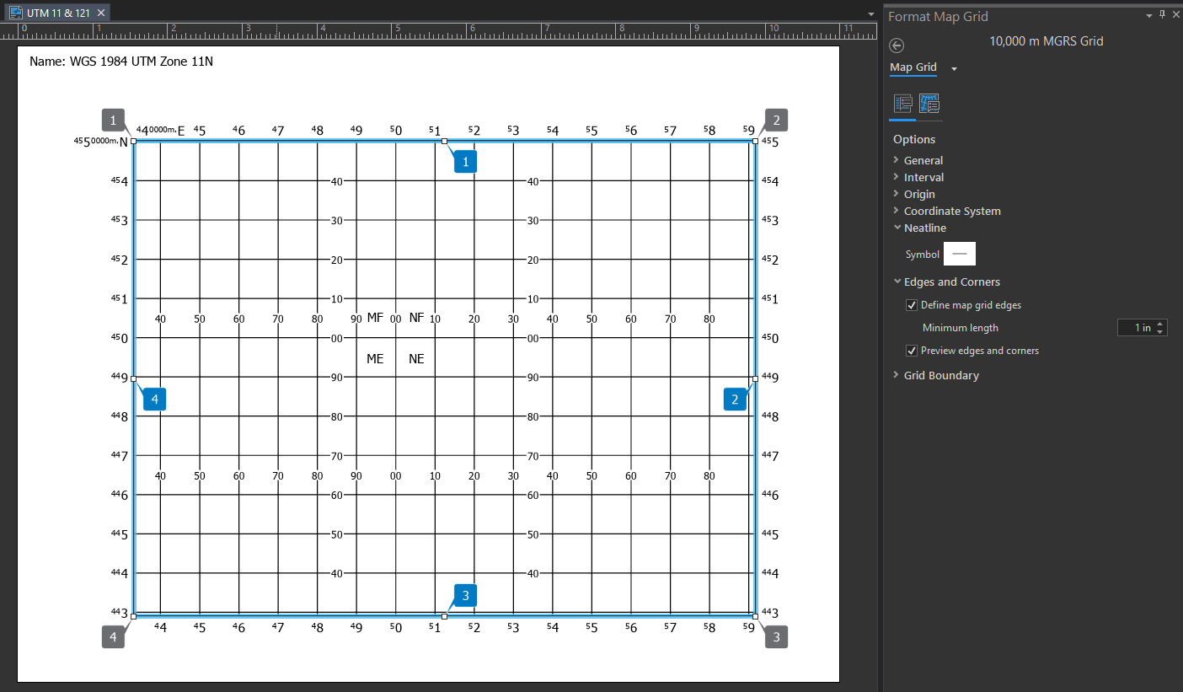
Task: Uncheck Preview edges and corners
Action: point(912,351)
